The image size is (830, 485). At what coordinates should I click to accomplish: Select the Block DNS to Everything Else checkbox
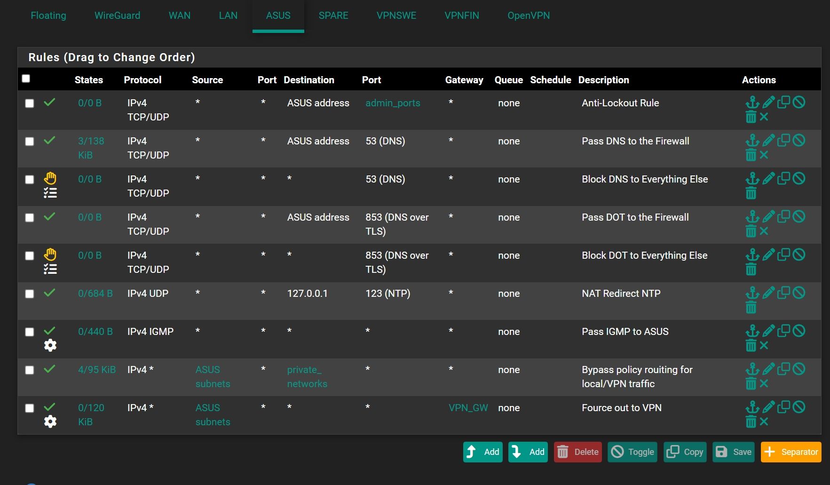tap(30, 180)
